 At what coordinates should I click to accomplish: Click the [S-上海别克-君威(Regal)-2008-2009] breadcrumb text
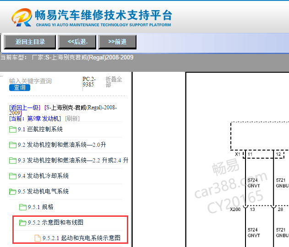point(63,110)
